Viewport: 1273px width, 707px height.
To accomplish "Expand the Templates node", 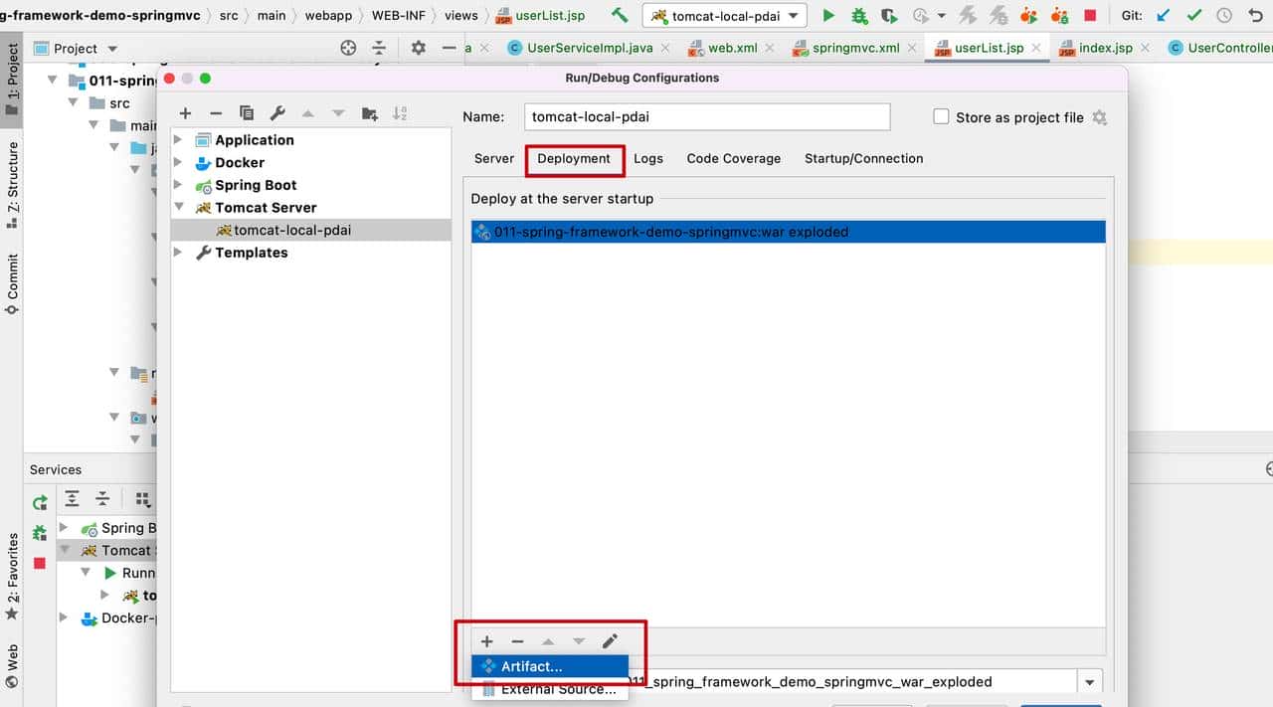I will pyautogui.click(x=179, y=253).
